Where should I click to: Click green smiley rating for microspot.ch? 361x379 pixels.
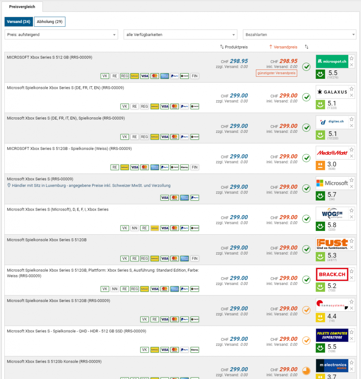click(x=320, y=74)
